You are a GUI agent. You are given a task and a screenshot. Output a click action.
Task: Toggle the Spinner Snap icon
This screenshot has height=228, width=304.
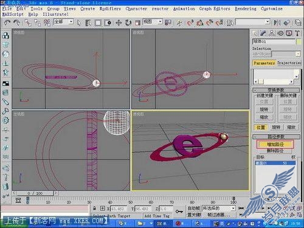pyautogui.click(x=219, y=22)
